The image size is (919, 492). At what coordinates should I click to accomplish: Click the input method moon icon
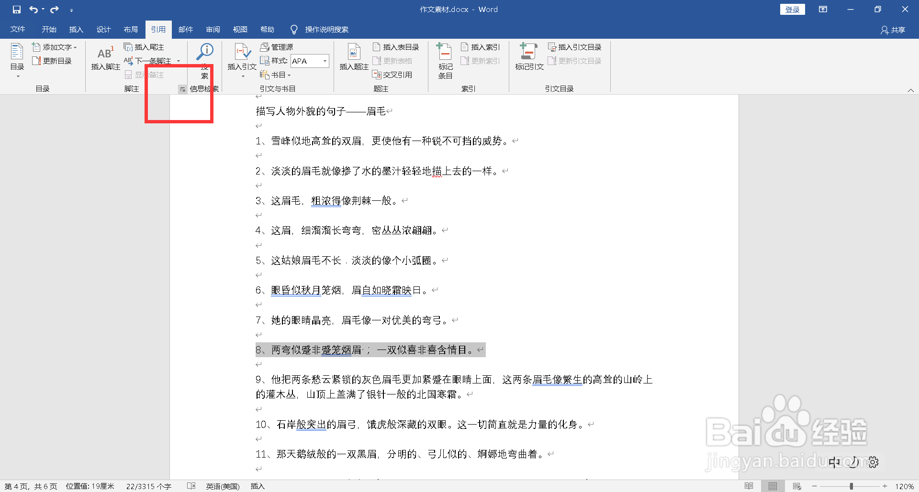[x=854, y=462]
